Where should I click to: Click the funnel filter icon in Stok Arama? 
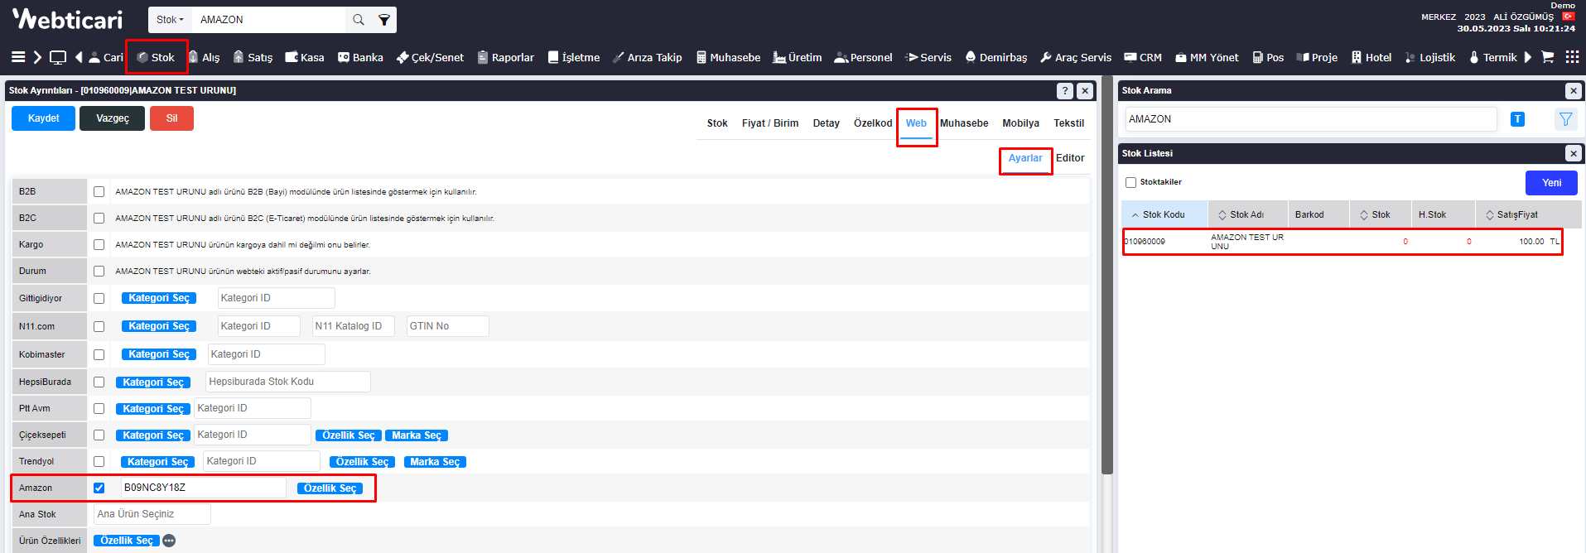coord(1565,119)
